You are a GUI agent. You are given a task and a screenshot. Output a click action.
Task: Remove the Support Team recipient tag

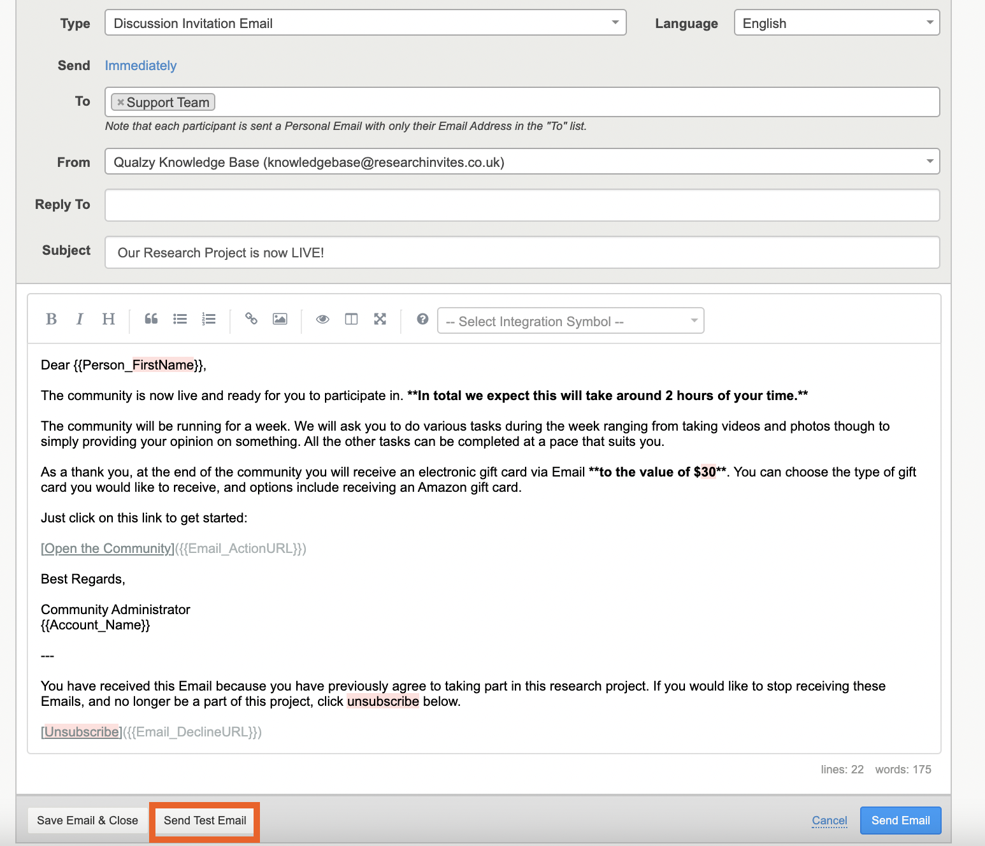pyautogui.click(x=120, y=102)
